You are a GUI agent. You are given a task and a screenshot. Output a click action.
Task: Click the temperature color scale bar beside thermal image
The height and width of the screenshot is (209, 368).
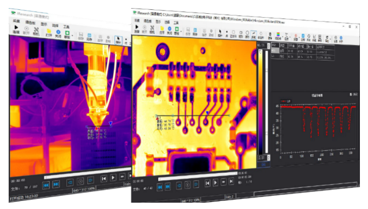[261, 102]
